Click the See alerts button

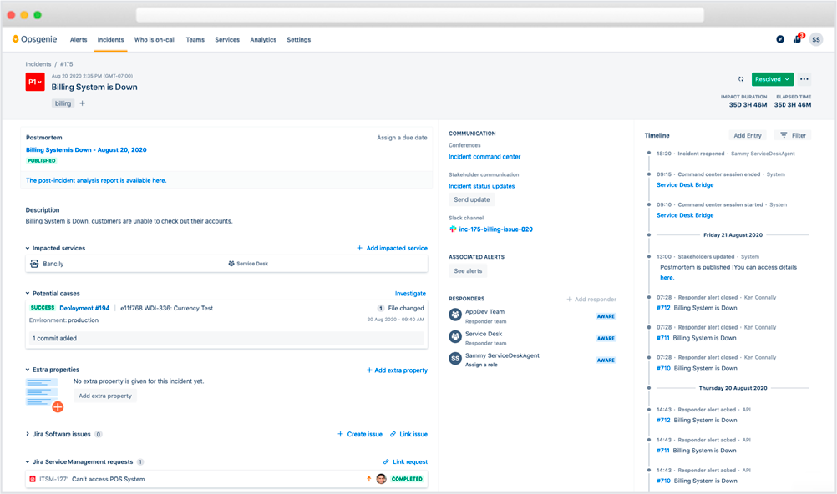point(468,271)
